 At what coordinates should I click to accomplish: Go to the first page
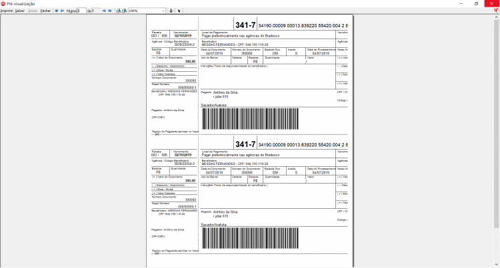coord(57,11)
